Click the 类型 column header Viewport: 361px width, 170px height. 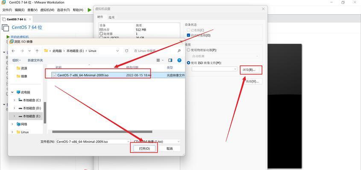(x=170, y=68)
